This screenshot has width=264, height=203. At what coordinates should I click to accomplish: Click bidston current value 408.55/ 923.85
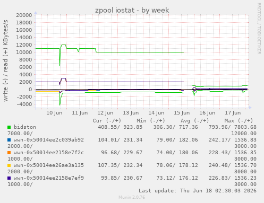[120, 127]
